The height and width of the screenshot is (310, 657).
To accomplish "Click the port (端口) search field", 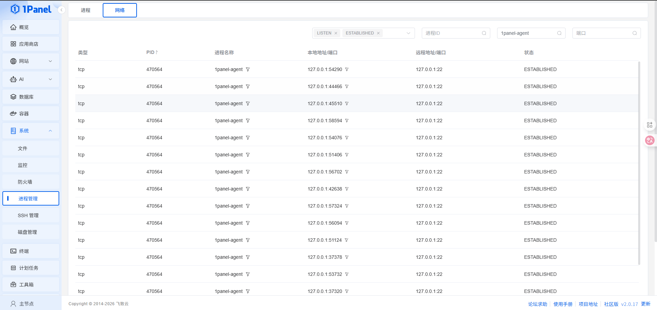I will [x=603, y=33].
